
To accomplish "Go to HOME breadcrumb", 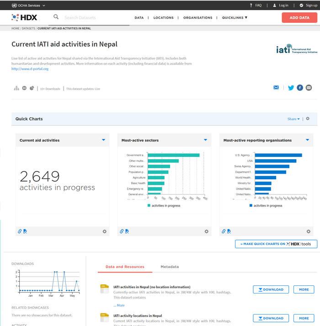I will (x=16, y=28).
